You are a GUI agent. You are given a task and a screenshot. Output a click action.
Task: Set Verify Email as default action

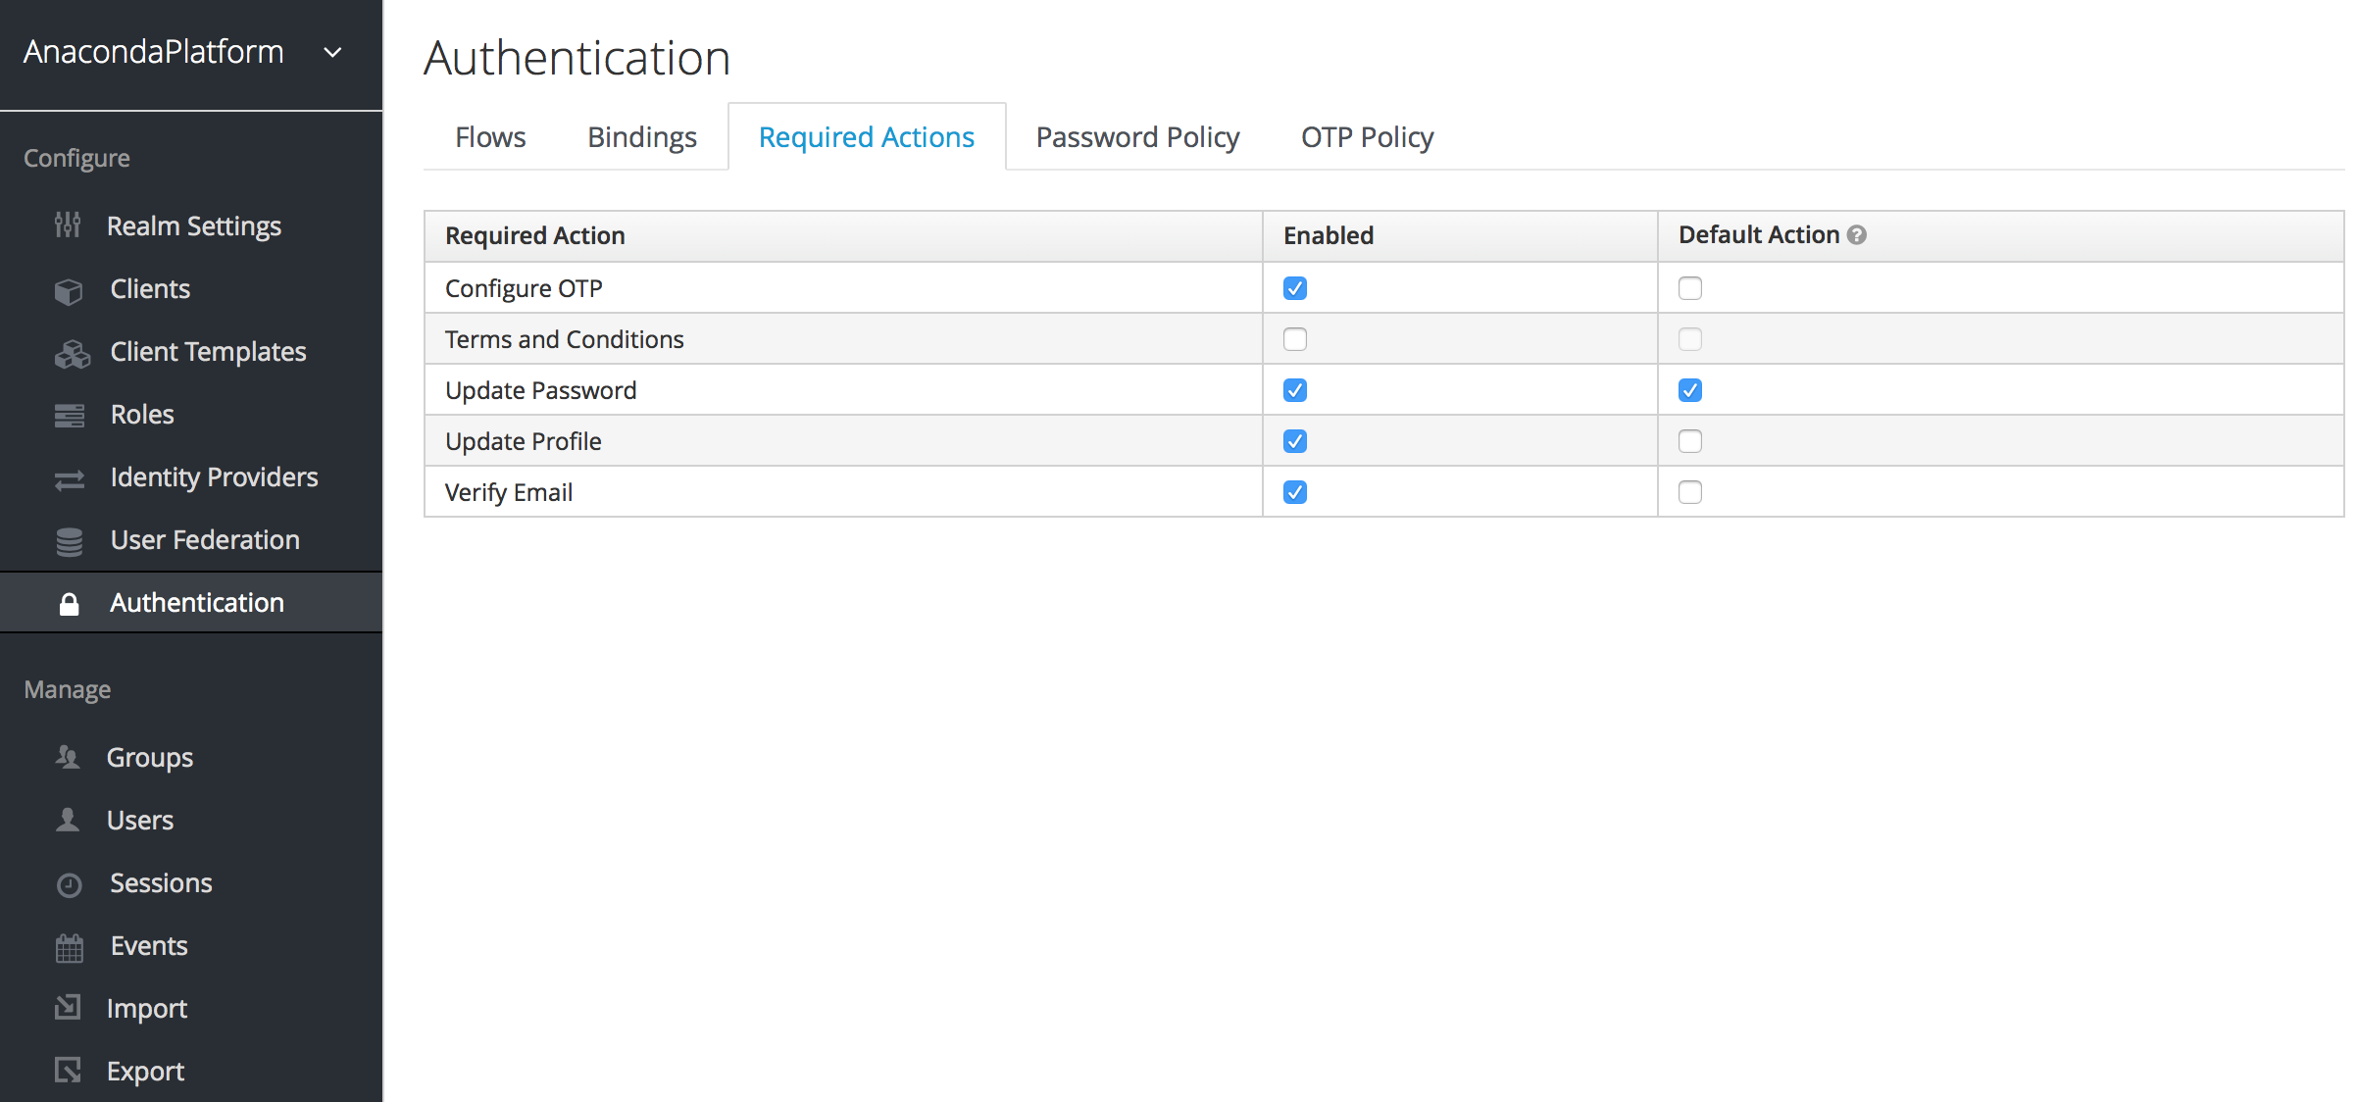point(1689,492)
